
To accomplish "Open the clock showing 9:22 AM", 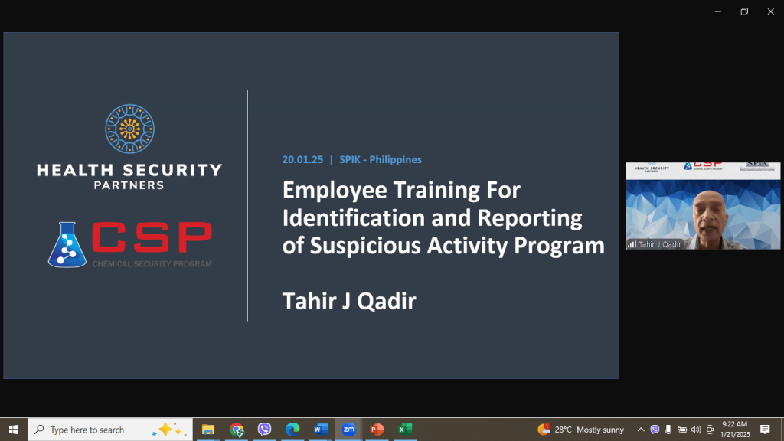I will (733, 430).
